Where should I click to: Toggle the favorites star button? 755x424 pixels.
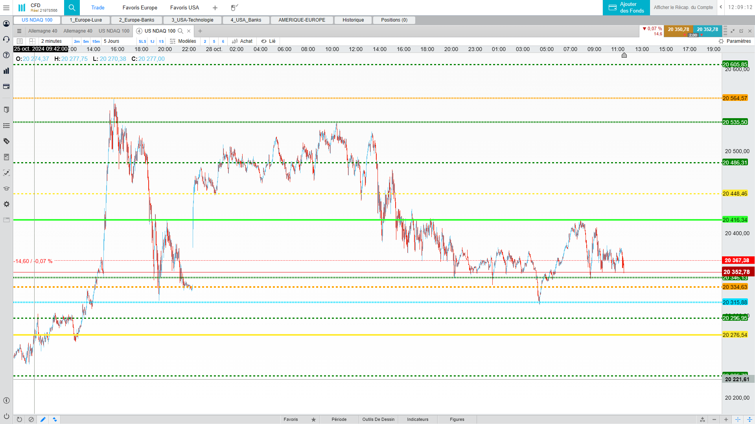coord(313,419)
